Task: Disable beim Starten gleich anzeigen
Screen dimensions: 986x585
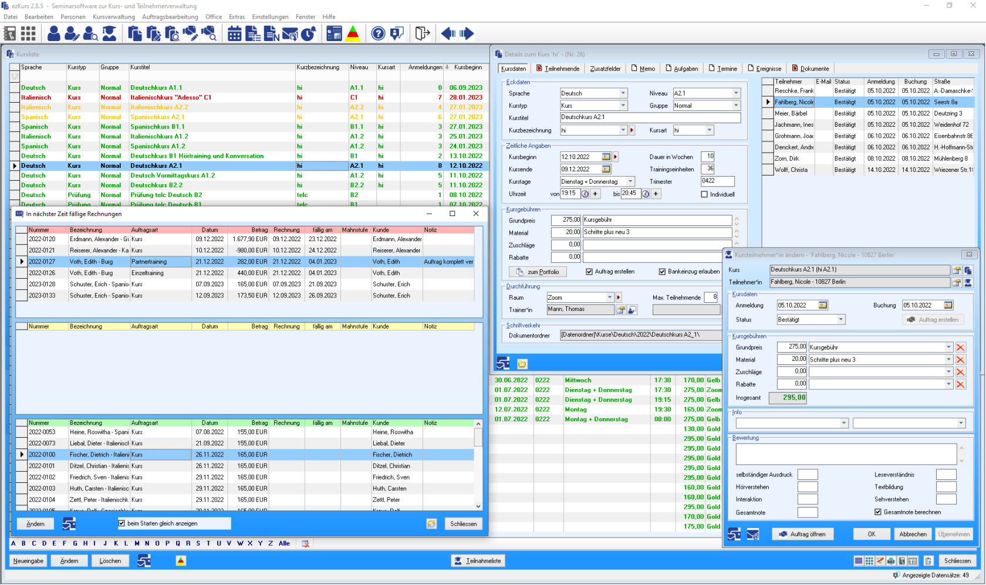Action: [121, 523]
